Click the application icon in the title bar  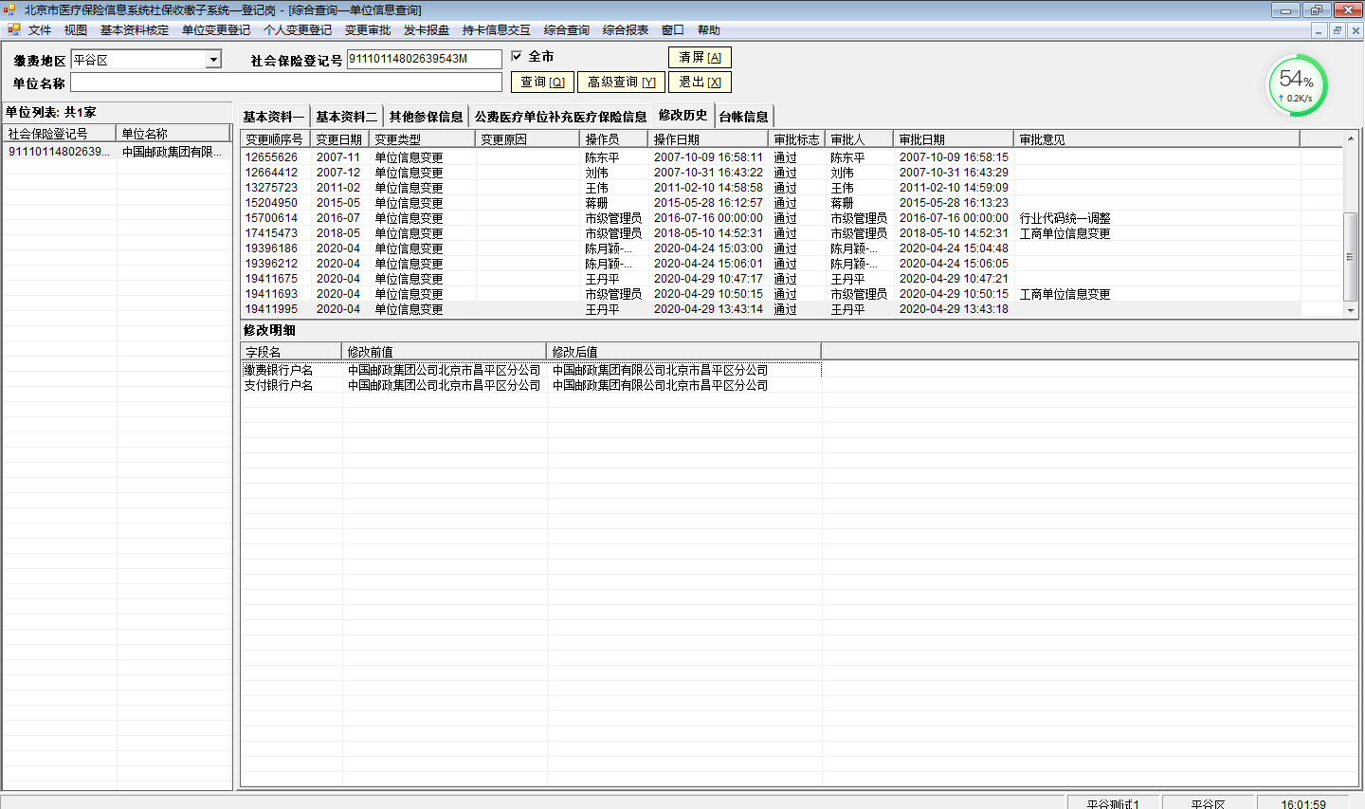pos(10,10)
